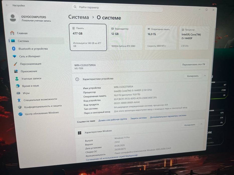Click the info icon beside Характеристики устройства
This screenshot has width=234, height=175.
[77, 79]
